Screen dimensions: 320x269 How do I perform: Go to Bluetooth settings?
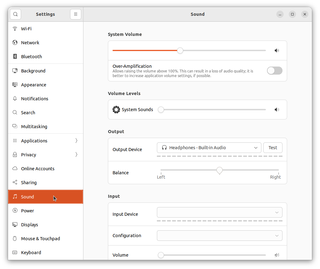[x=46, y=56]
